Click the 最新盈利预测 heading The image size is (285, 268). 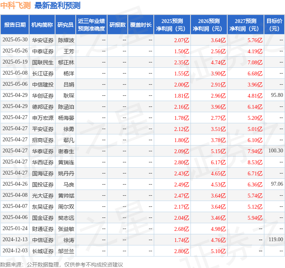pos(57,6)
